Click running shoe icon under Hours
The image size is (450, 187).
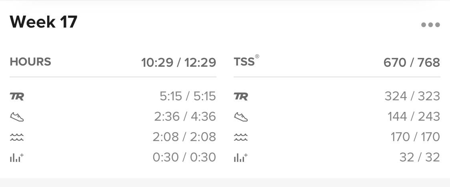click(17, 117)
